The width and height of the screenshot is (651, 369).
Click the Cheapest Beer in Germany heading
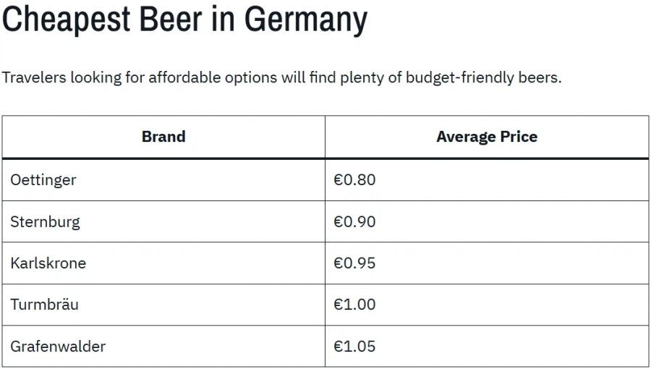(184, 20)
